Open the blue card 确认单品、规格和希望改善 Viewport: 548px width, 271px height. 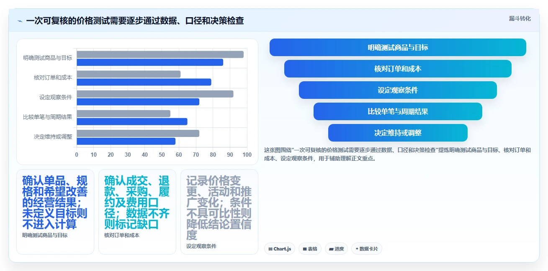[x=55, y=212]
